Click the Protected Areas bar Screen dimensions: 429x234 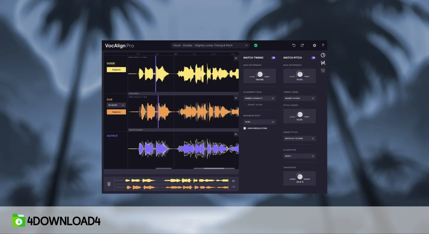(183, 130)
